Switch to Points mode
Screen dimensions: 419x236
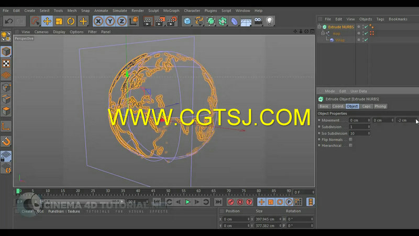coord(6,87)
